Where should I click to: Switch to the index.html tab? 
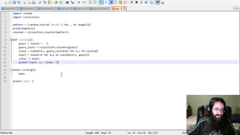coord(9,9)
